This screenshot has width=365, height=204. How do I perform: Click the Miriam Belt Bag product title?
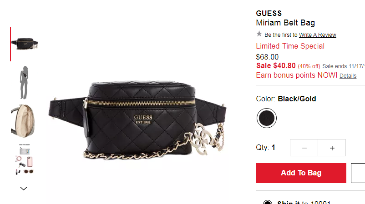point(285,23)
